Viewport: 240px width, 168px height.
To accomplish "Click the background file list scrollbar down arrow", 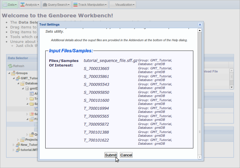I will 231,87.
